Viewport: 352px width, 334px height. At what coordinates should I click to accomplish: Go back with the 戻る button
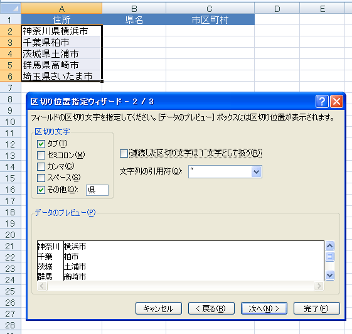pyautogui.click(x=211, y=308)
